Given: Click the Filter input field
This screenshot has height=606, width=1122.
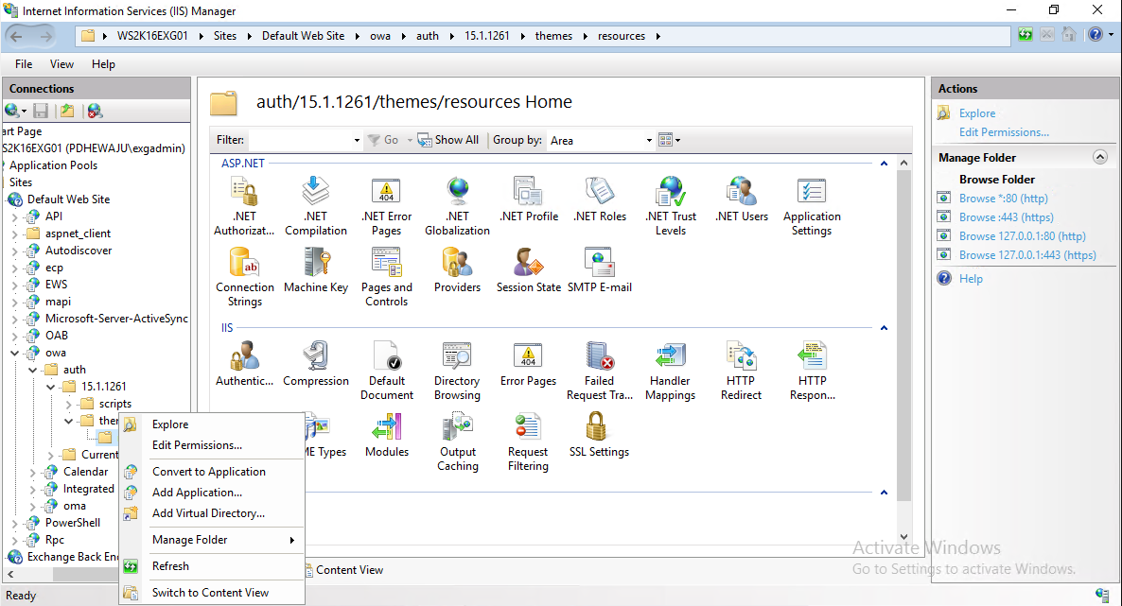Looking at the screenshot, I should [299, 140].
